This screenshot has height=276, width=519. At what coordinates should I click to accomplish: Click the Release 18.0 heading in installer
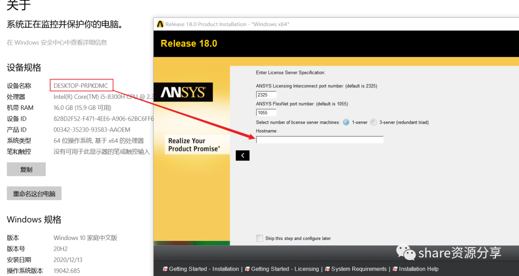click(x=189, y=43)
